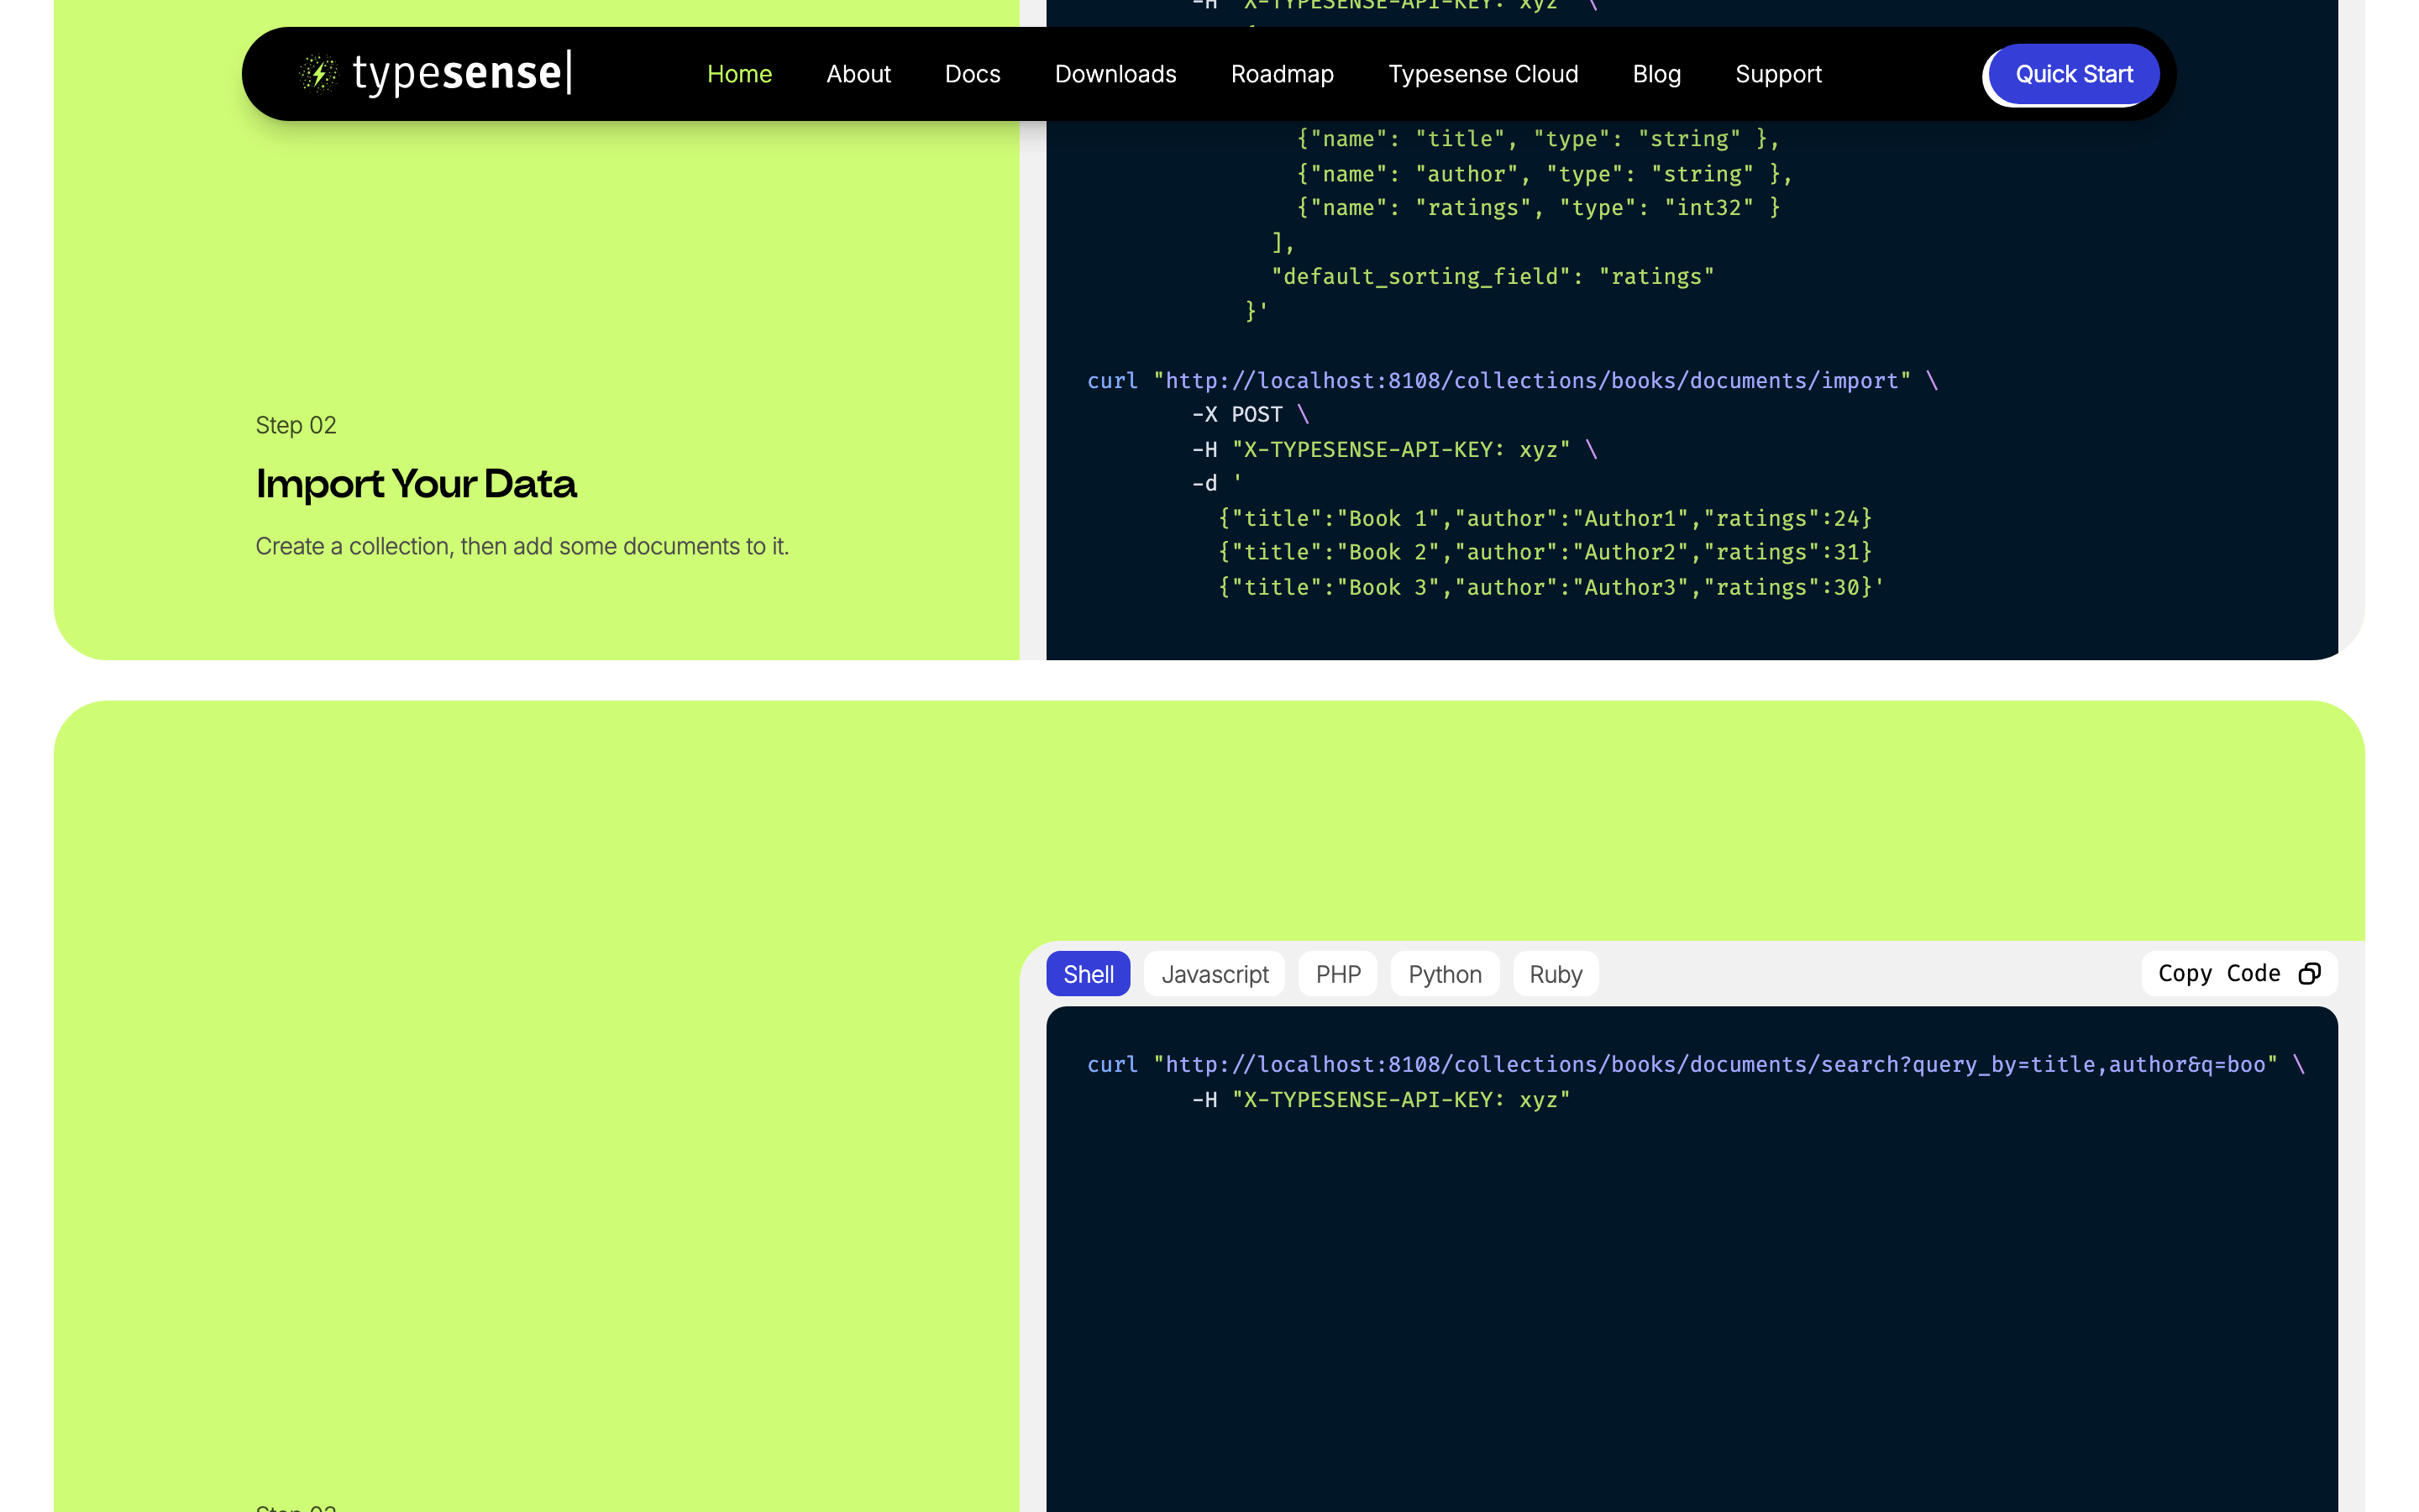Open the Support nav item
The width and height of the screenshot is (2419, 1512).
1778,74
